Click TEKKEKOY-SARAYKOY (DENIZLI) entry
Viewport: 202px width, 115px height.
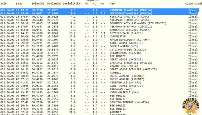click(x=131, y=27)
